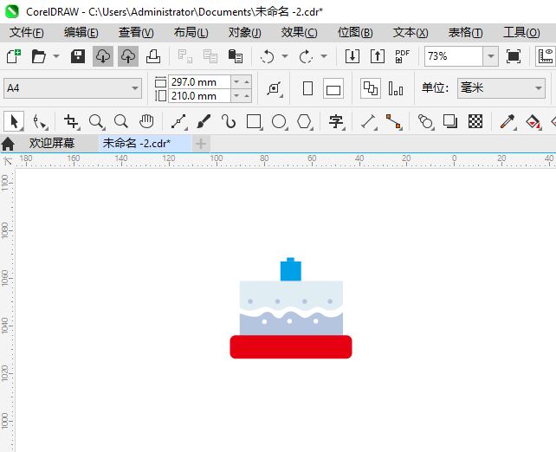The height and width of the screenshot is (452, 556).
Task: Open the 表格(T) menu
Action: tap(465, 33)
